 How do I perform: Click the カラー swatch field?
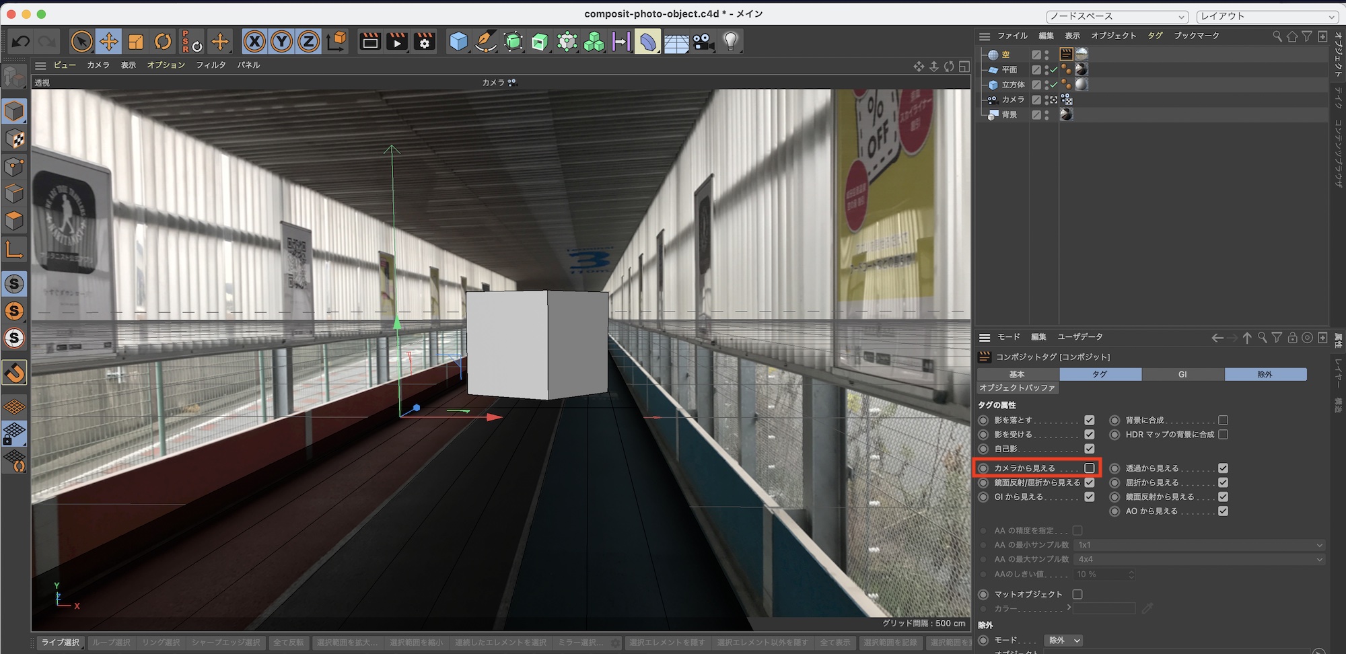pos(1104,608)
